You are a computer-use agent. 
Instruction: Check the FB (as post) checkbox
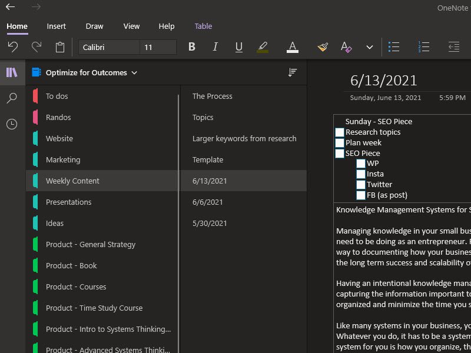(x=361, y=195)
